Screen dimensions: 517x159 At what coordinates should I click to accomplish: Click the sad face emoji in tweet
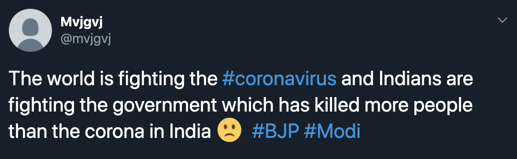coord(229,130)
